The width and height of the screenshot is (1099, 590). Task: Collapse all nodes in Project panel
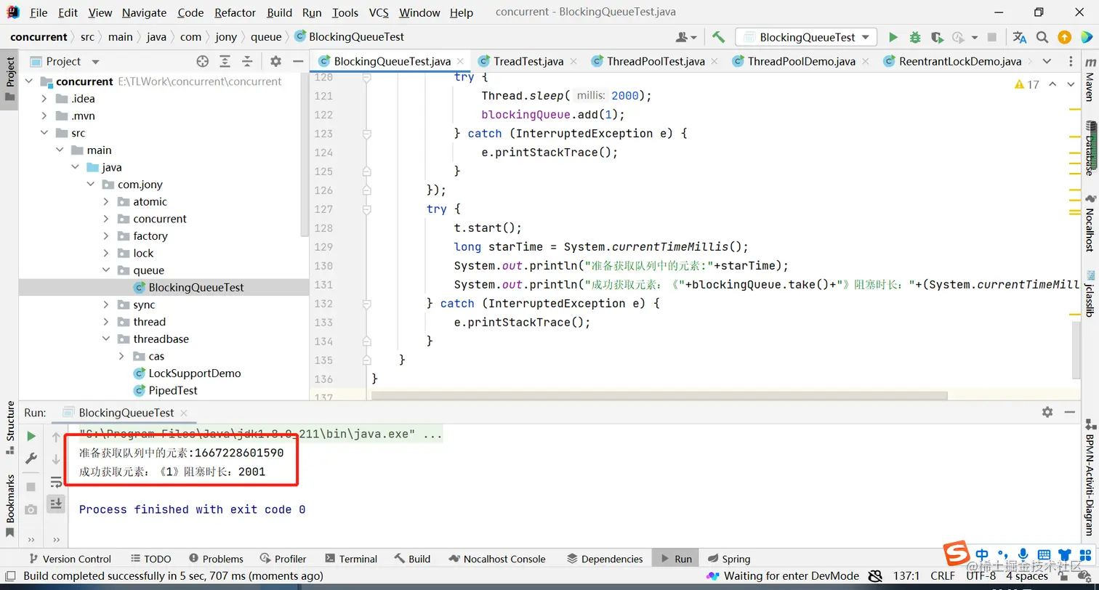pyautogui.click(x=247, y=62)
